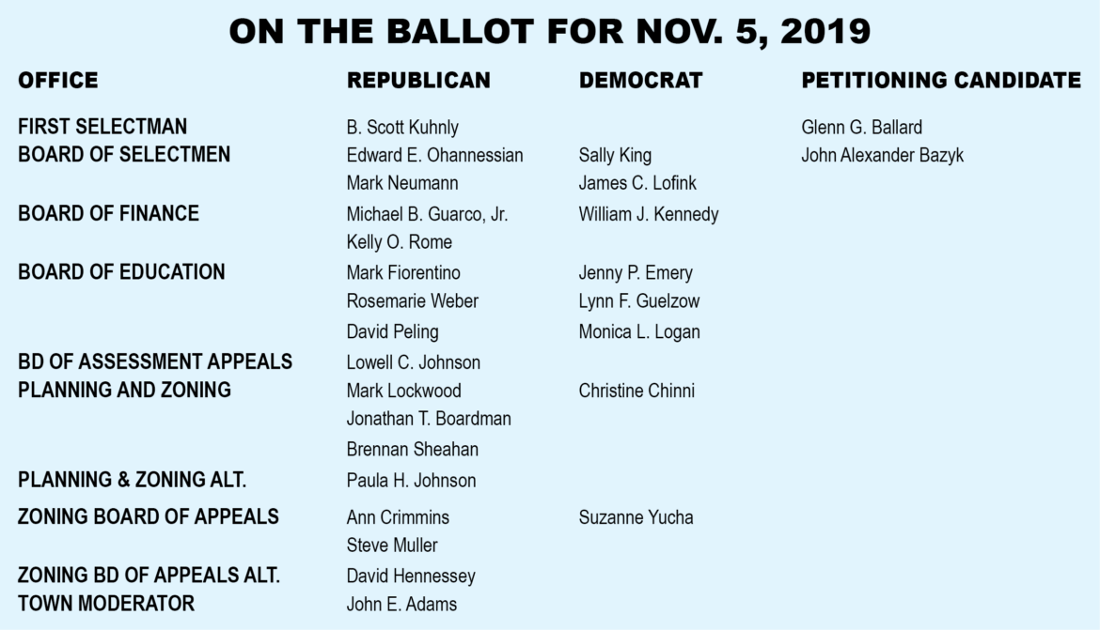
Task: Select candidate Christine Chinni
Action: (x=636, y=391)
